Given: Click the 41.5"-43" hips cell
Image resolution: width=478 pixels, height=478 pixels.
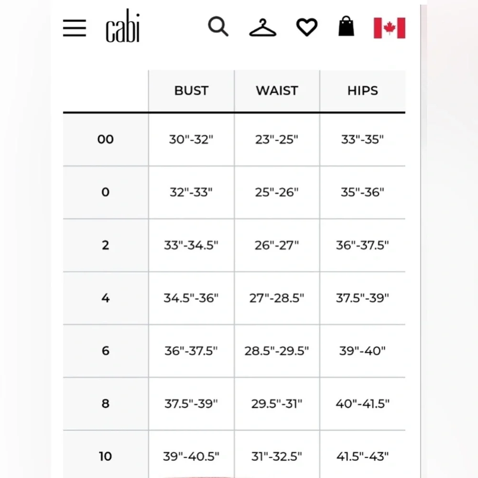Looking at the screenshot, I should click(x=362, y=456).
